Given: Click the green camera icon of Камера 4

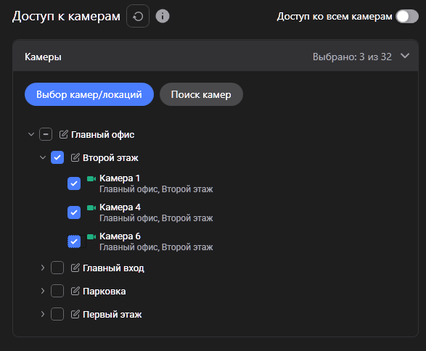Looking at the screenshot, I should (x=91, y=207).
